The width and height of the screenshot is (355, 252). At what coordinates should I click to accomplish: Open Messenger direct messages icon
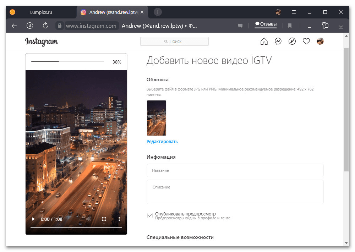tap(278, 42)
